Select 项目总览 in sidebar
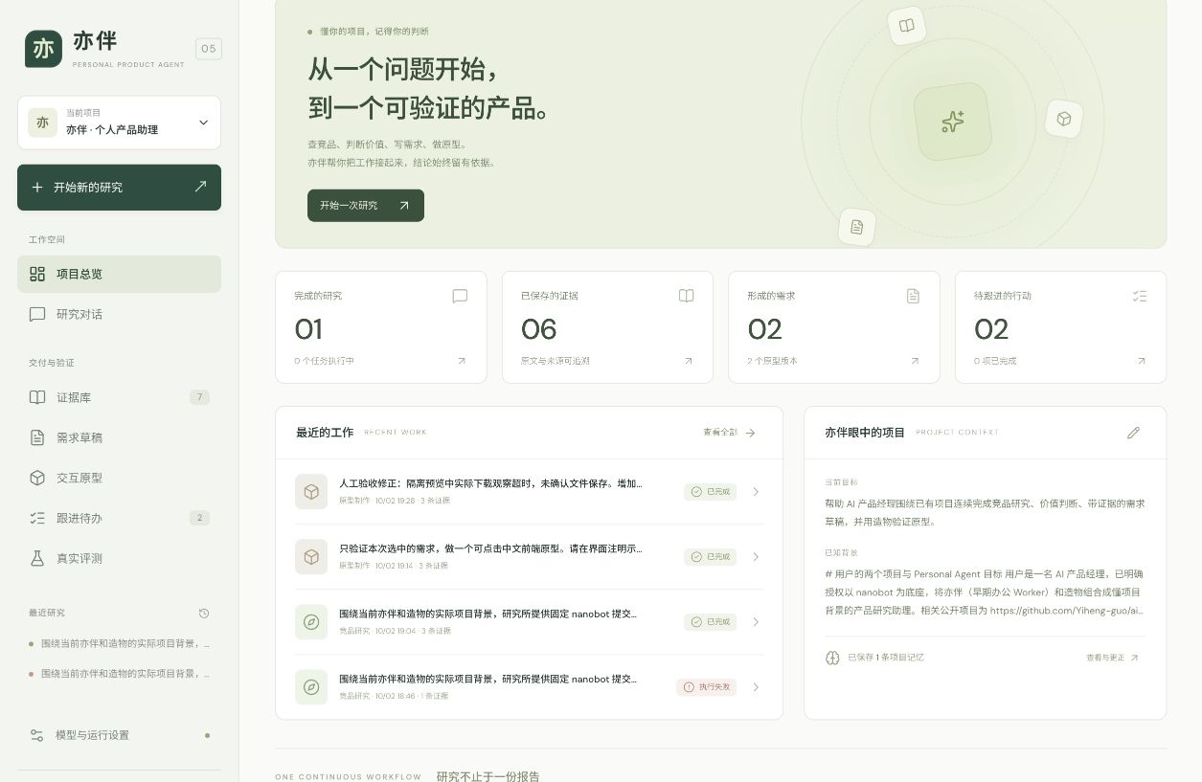 (x=119, y=274)
